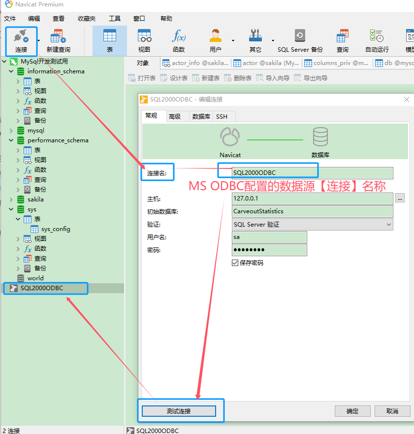The image size is (414, 434).
Task: Open the View (视图) toolbar icon
Action: click(144, 41)
